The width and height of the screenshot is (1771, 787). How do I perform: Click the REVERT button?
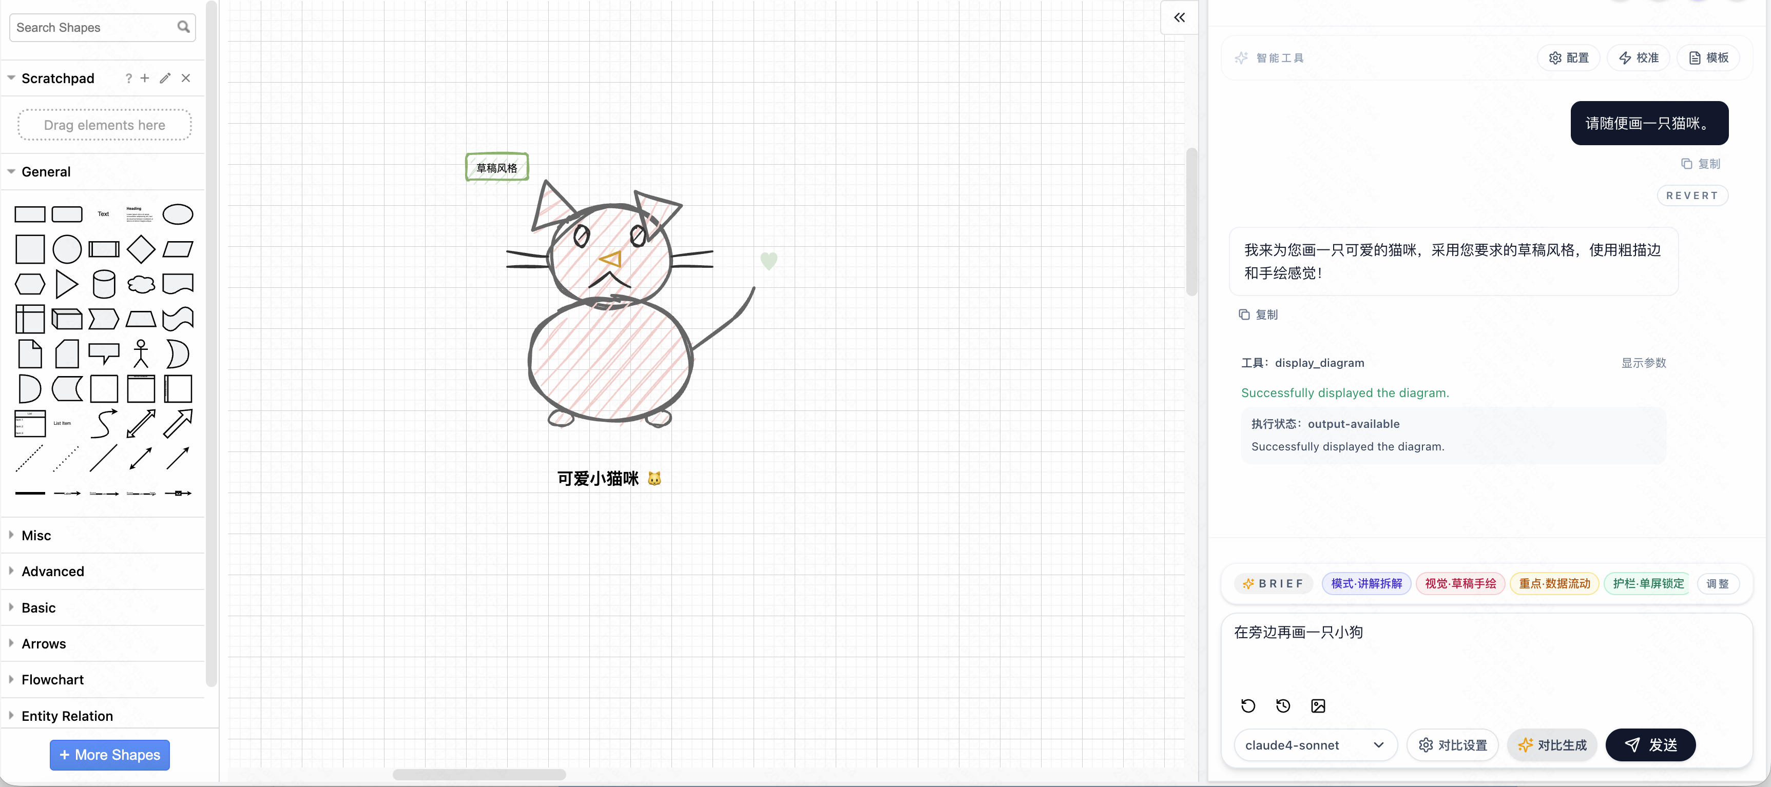[x=1692, y=195]
